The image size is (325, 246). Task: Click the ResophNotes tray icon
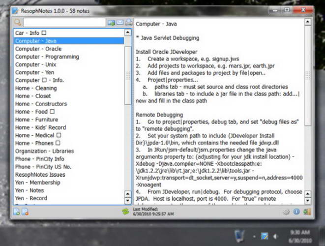[264, 236]
